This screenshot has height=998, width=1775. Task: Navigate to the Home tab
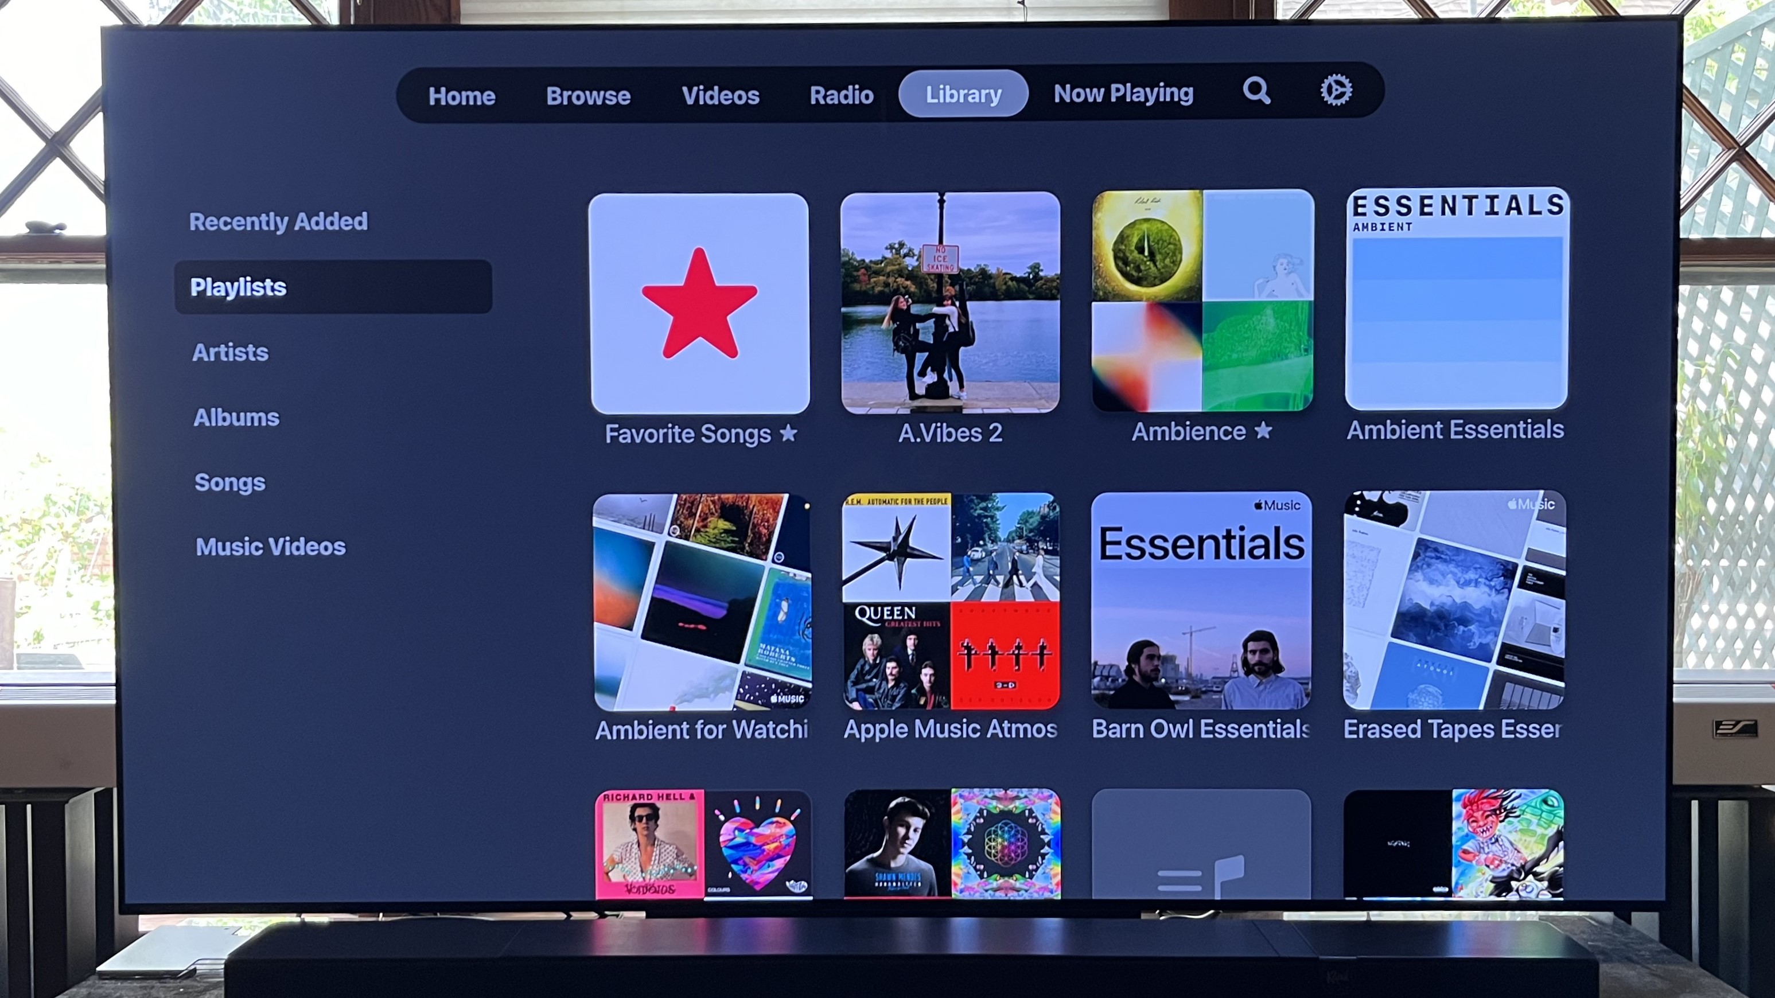click(x=461, y=94)
